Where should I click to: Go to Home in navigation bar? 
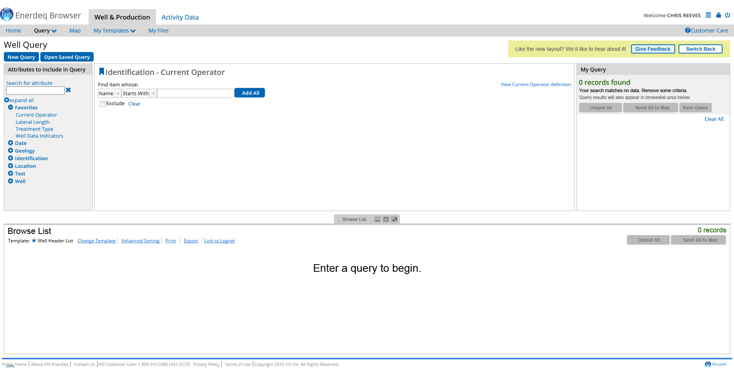pyautogui.click(x=13, y=31)
